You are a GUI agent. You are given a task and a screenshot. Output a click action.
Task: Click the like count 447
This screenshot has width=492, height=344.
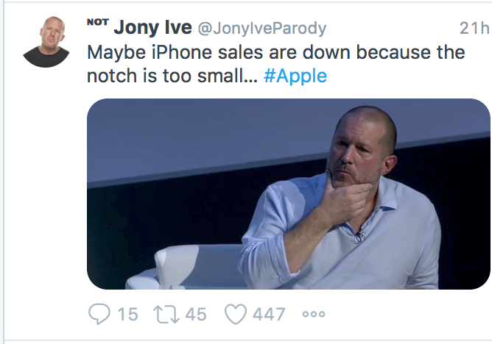[x=268, y=315]
